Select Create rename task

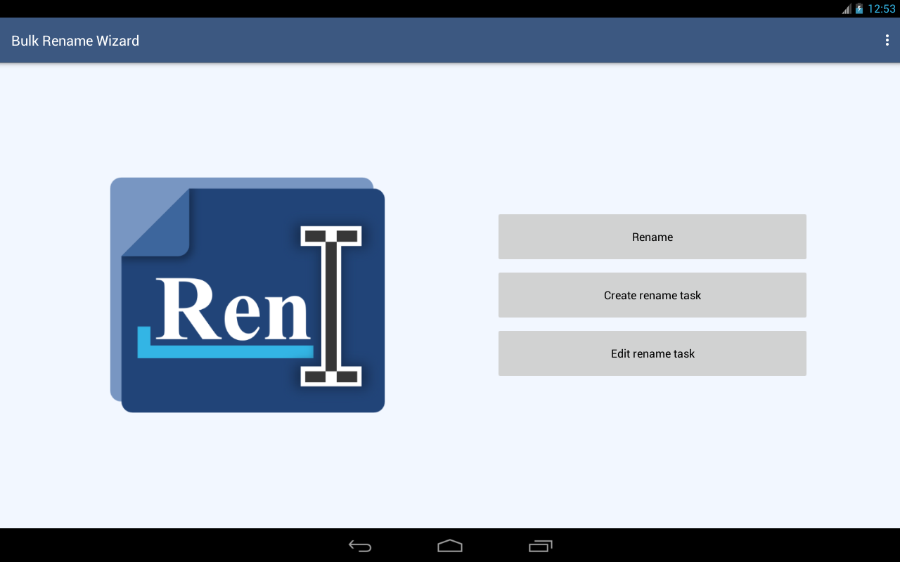tap(652, 295)
